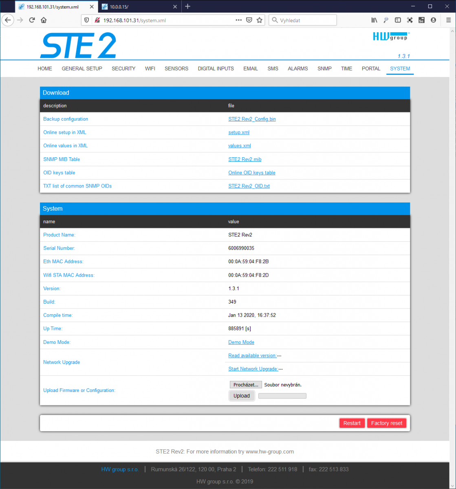Open the Firefox hamburger menu

[448, 20]
